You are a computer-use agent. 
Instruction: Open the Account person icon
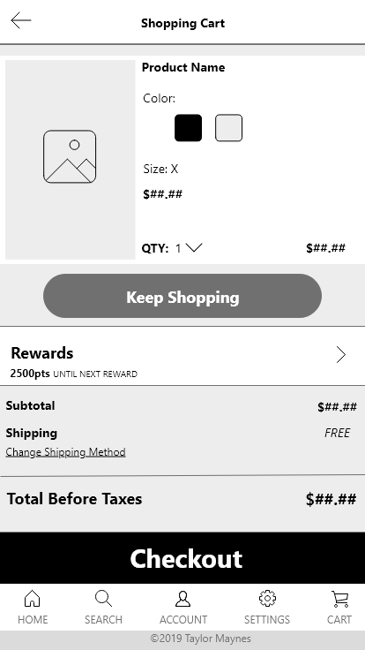pyautogui.click(x=182, y=599)
